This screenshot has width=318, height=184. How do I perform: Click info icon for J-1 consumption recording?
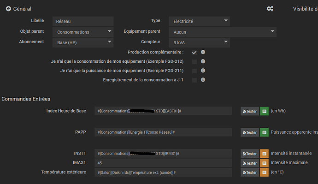[203, 80]
